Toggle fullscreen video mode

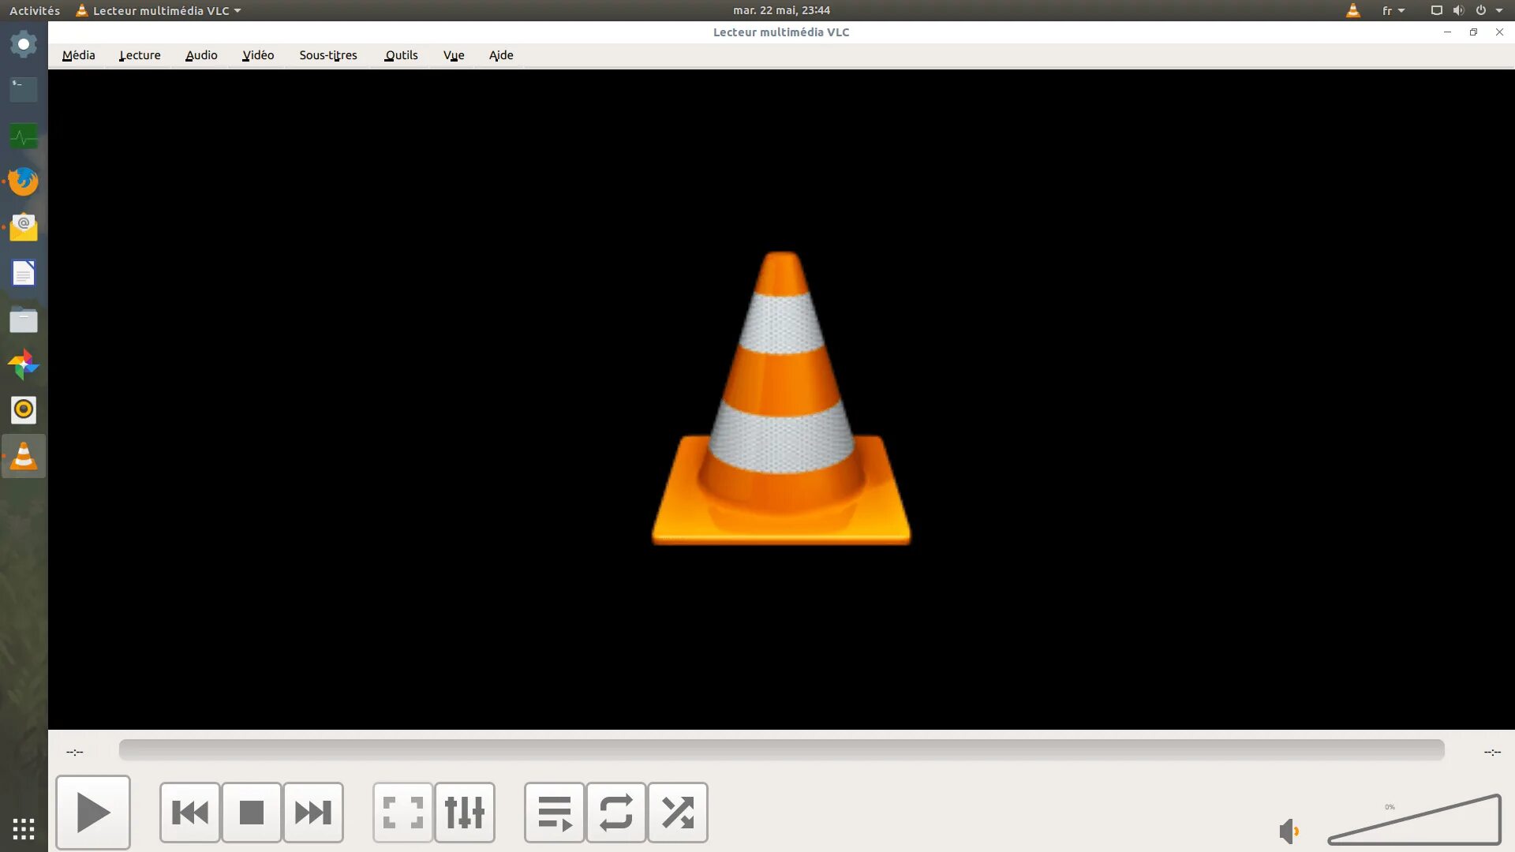tap(403, 813)
